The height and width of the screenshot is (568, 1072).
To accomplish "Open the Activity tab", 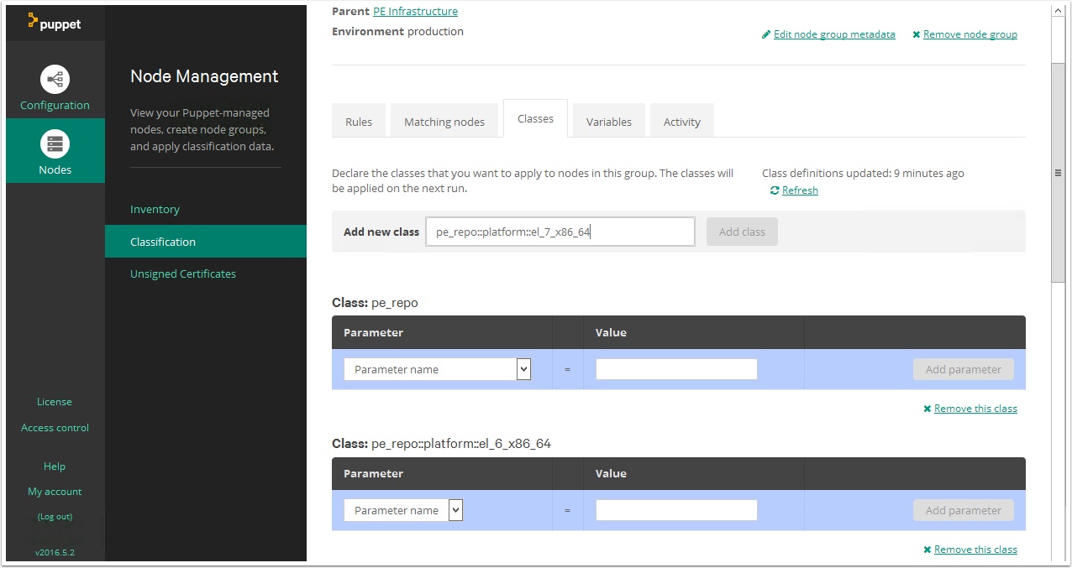I will [x=682, y=122].
